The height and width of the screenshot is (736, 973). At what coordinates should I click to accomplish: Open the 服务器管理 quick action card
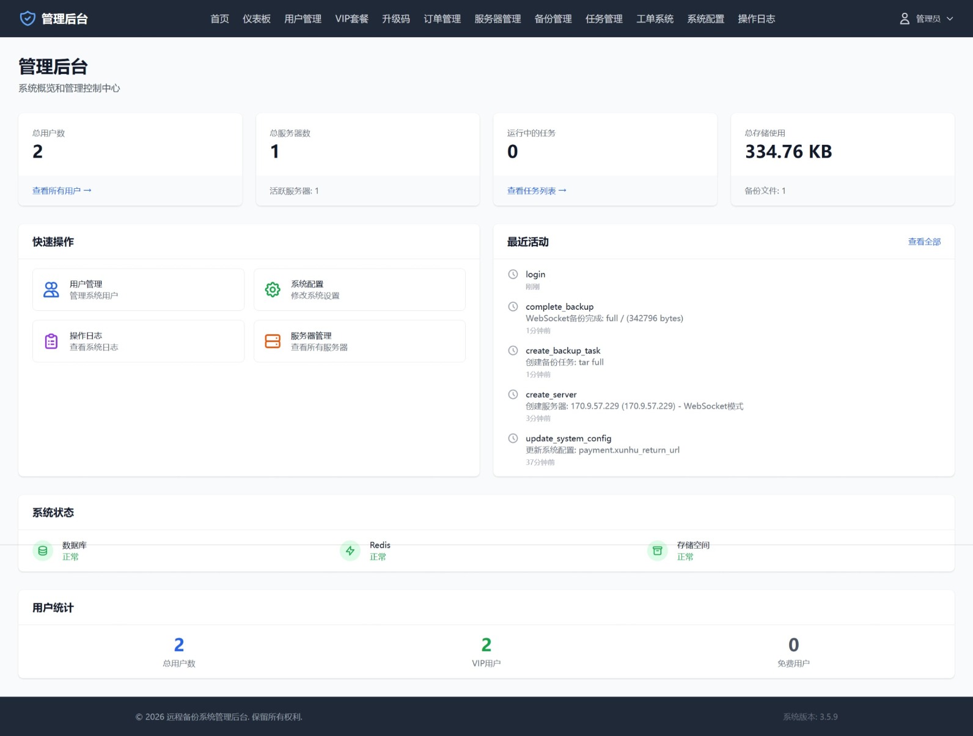pyautogui.click(x=359, y=341)
